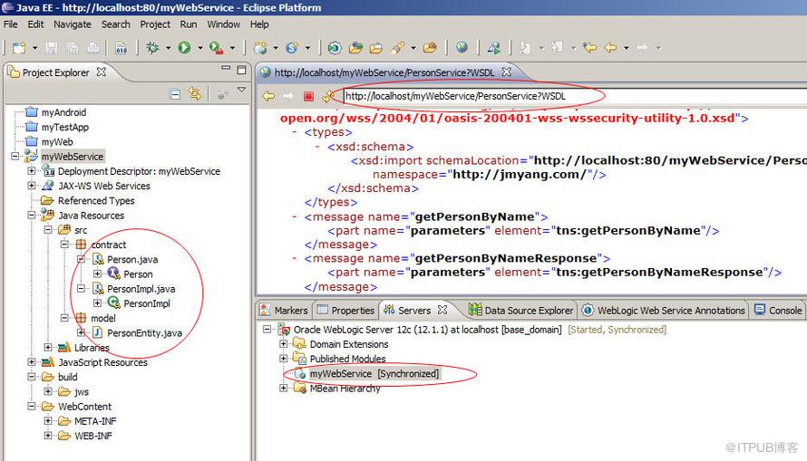Screen dimensions: 807x461
Task: Open the Help menu
Action: (259, 24)
